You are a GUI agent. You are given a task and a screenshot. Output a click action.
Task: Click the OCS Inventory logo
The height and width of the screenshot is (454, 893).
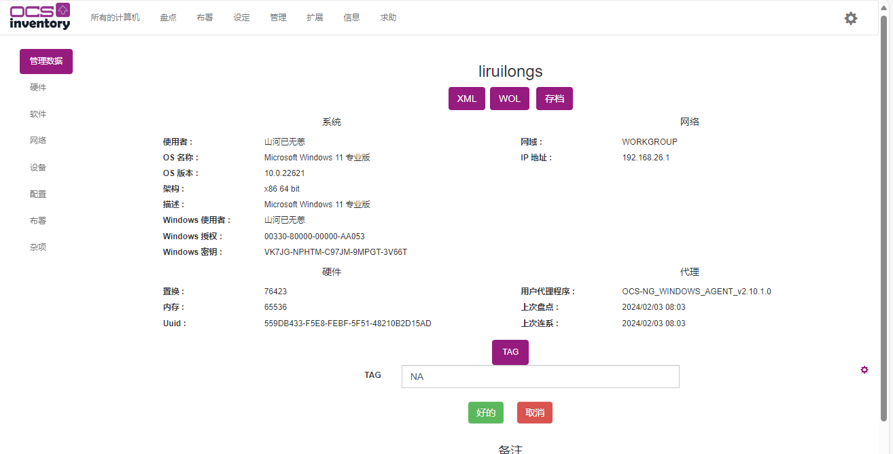pyautogui.click(x=40, y=16)
